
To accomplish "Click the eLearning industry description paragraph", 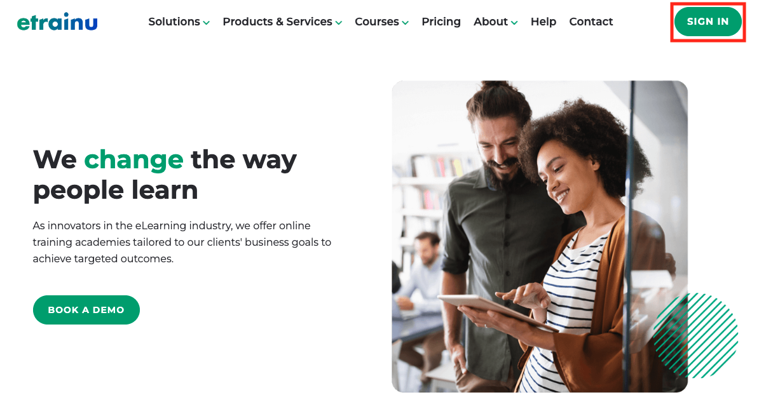I will click(182, 242).
